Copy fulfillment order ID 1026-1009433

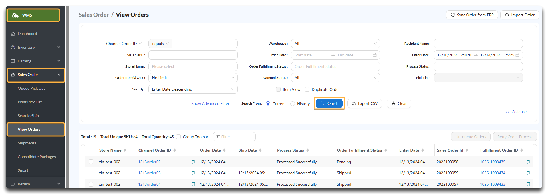(528, 184)
